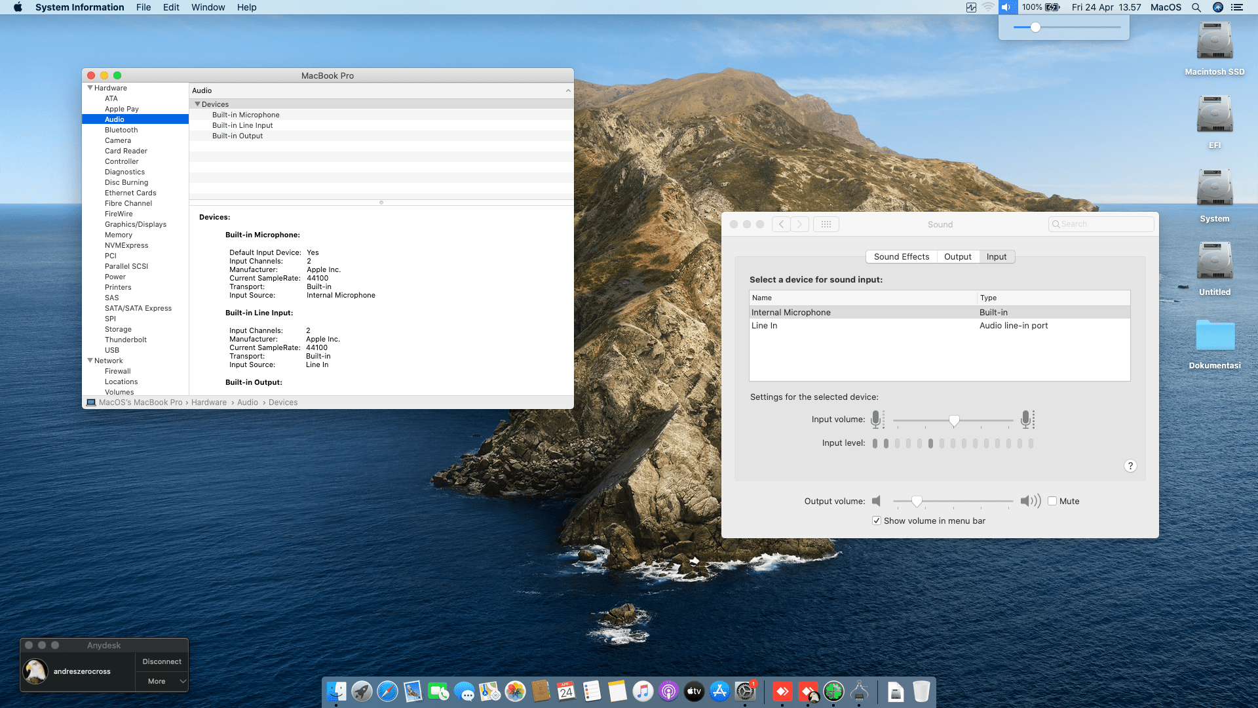Collapse the Devices disclosure triangle
The image size is (1258, 708).
pyautogui.click(x=197, y=104)
